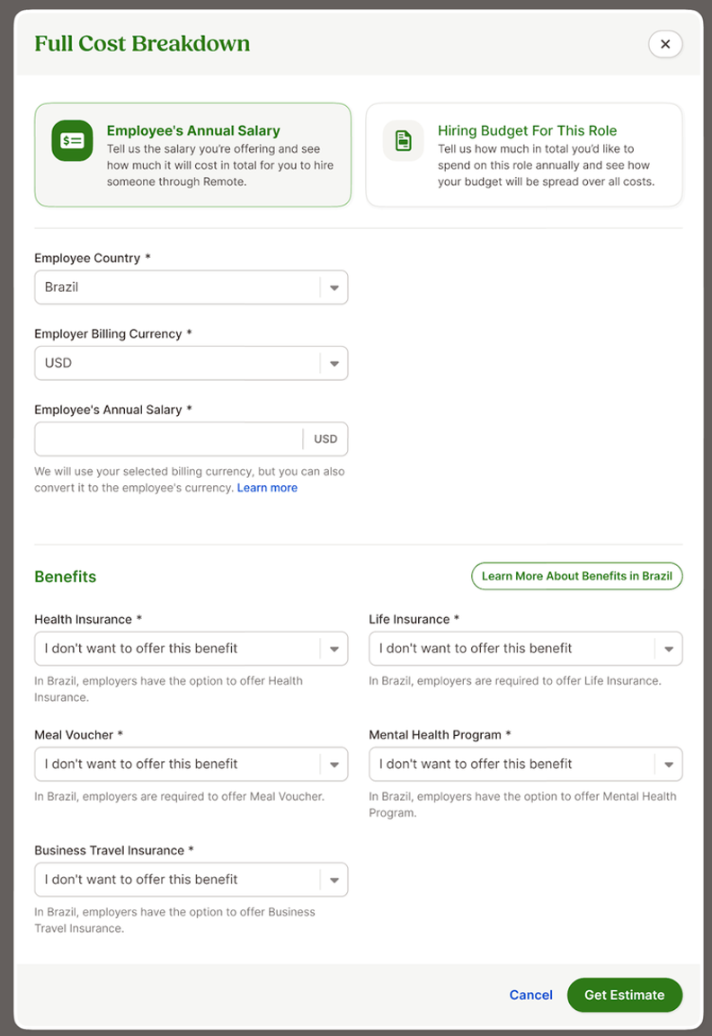Click the hiring budget document icon
The height and width of the screenshot is (1036, 712).
tap(404, 141)
